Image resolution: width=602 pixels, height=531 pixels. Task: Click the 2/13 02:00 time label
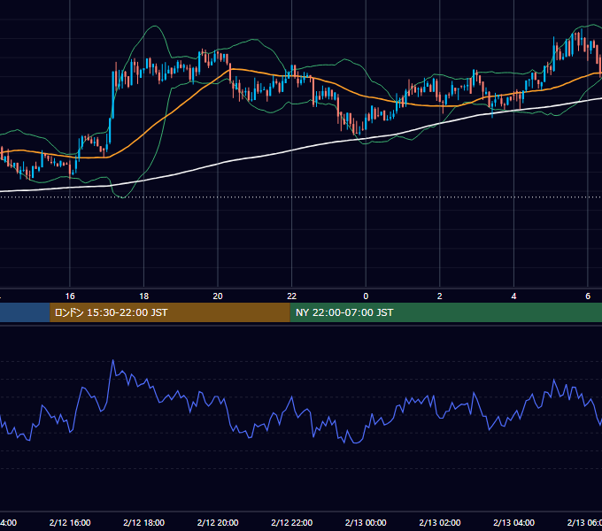pos(440,522)
